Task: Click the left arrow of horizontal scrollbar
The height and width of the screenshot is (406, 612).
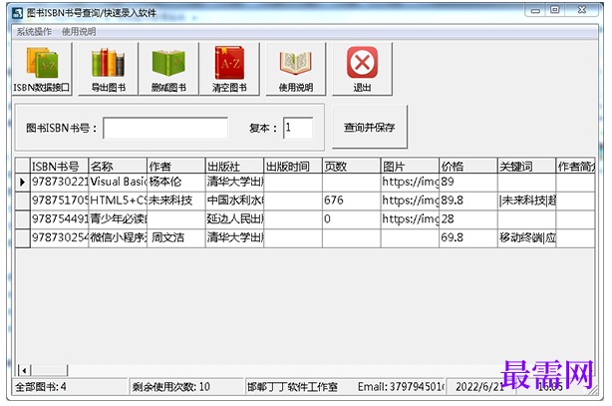Action: click(x=25, y=370)
